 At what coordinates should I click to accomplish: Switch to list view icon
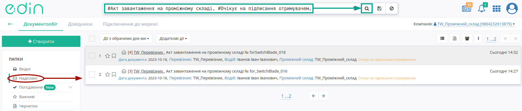(x=442, y=38)
